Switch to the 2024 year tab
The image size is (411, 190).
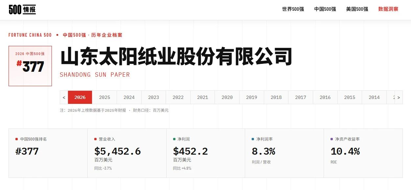pyautogui.click(x=129, y=97)
